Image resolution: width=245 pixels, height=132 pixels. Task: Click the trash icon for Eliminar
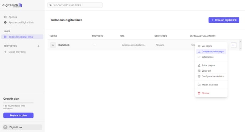tap(199, 93)
